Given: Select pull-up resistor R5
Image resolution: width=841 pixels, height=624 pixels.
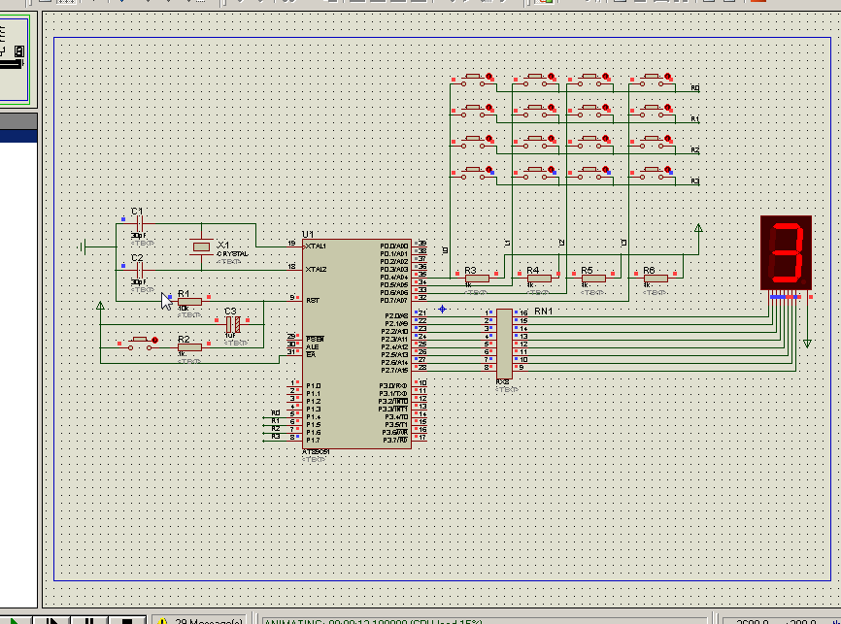Looking at the screenshot, I should click(593, 279).
